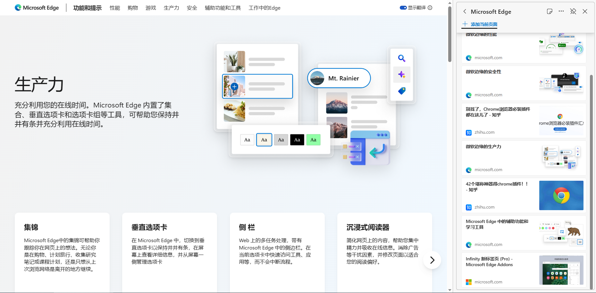Open the 工作中的Edge menu item
Viewport: 596px width, 293px height.
pos(264,8)
